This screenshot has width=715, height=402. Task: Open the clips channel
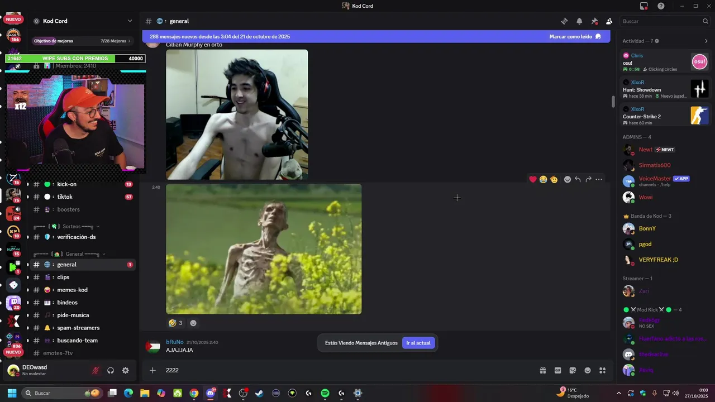coord(82,277)
